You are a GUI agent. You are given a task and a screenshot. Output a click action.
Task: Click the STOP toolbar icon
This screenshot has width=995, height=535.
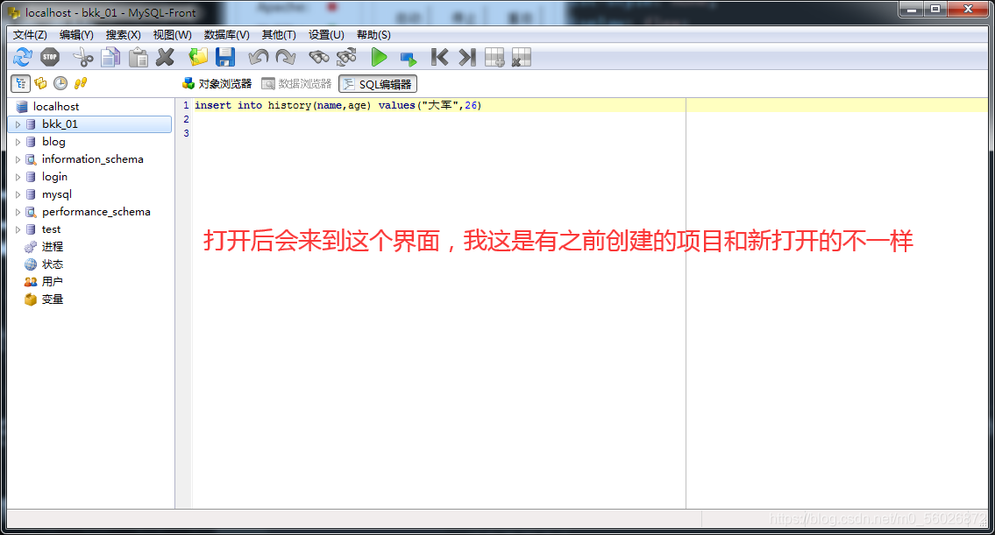tap(49, 58)
